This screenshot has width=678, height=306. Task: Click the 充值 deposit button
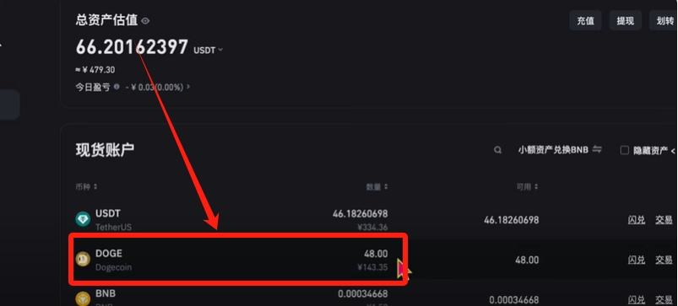point(585,21)
